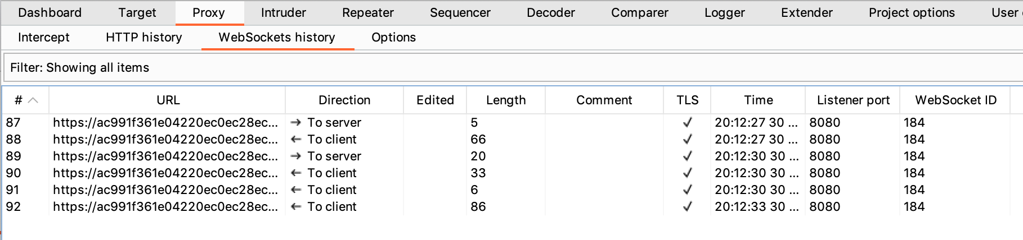Viewport: 1023px width, 240px height.
Task: Click the To server arrow in row 89
Action: 295,156
